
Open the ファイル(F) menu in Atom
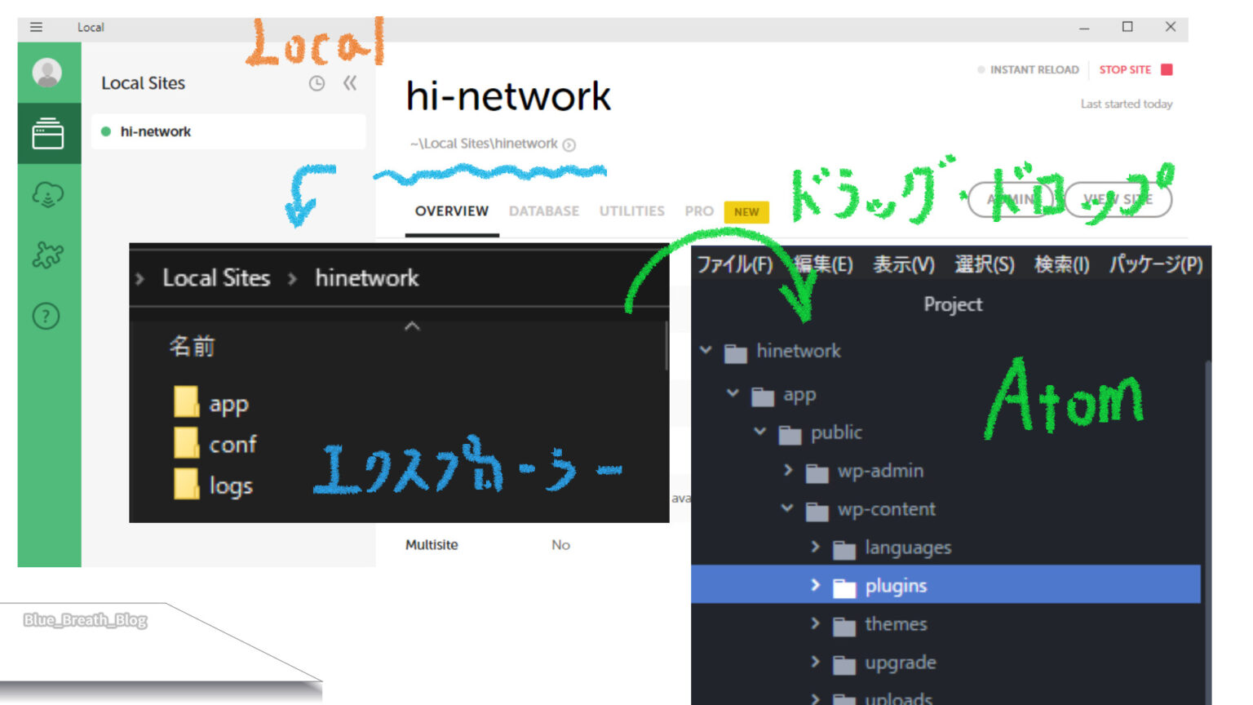[x=735, y=264]
